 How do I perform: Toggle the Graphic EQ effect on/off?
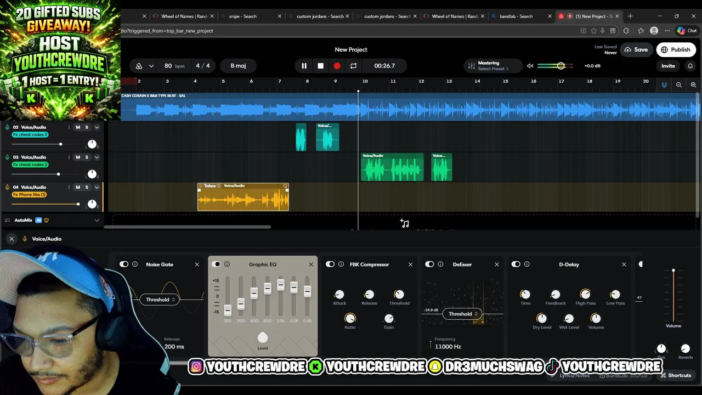[216, 264]
